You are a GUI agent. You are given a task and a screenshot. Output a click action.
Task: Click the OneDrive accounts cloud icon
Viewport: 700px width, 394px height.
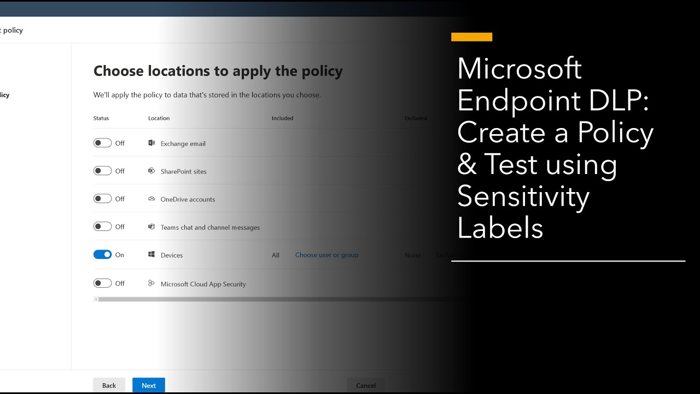(x=151, y=199)
